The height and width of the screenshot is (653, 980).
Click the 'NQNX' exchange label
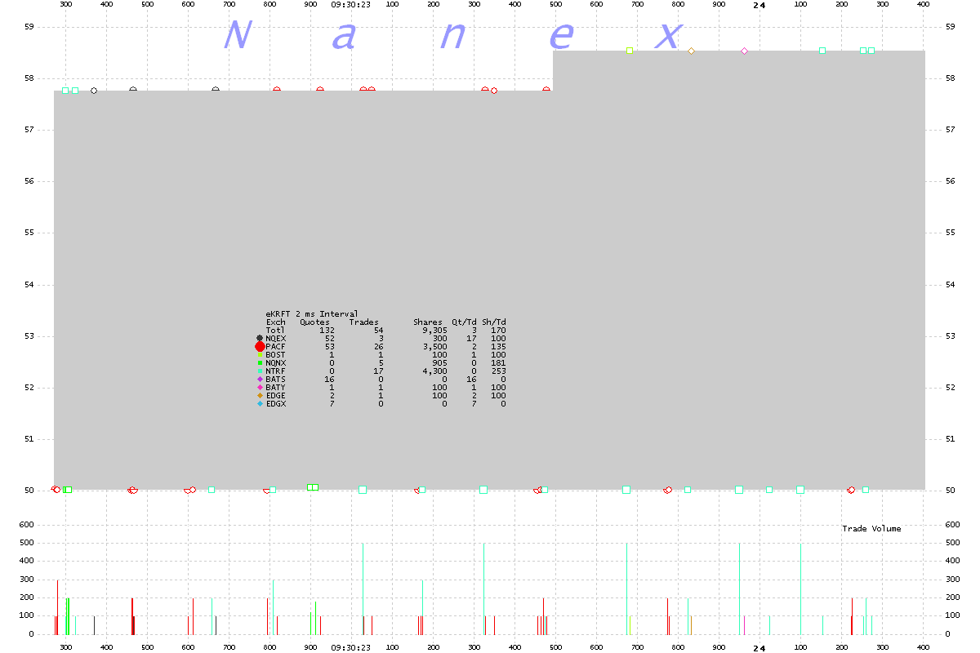pyautogui.click(x=276, y=362)
